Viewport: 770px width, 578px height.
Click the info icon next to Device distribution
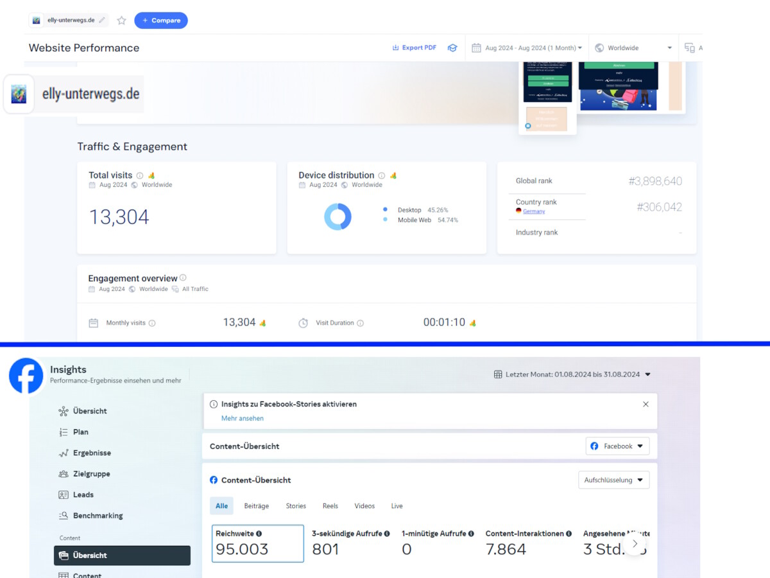click(x=381, y=175)
